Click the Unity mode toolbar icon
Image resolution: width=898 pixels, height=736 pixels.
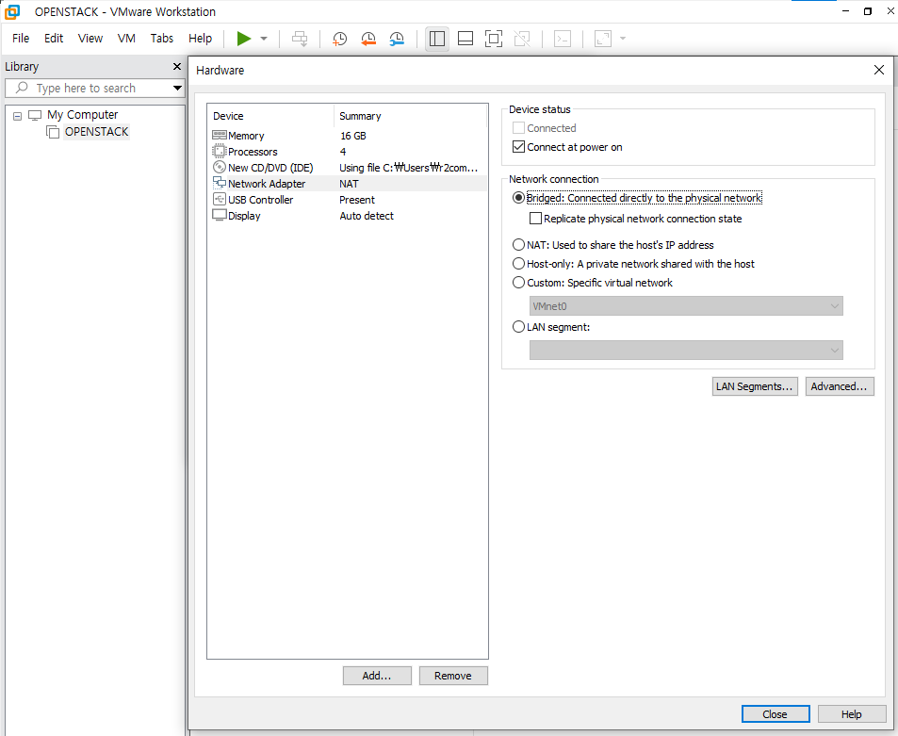pyautogui.click(x=522, y=39)
